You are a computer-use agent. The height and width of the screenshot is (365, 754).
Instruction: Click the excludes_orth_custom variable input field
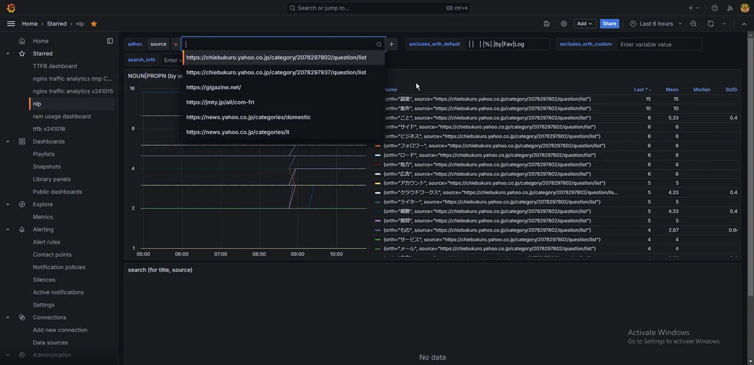659,45
